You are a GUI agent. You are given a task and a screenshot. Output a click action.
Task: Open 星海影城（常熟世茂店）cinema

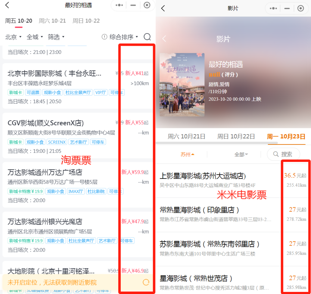click(x=233, y=280)
